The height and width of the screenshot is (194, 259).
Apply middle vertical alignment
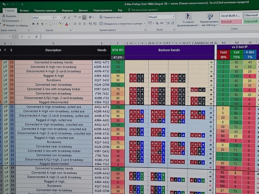[x=80, y=17]
